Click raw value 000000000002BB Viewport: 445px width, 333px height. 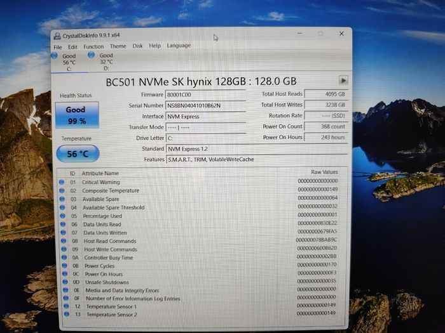317,256
